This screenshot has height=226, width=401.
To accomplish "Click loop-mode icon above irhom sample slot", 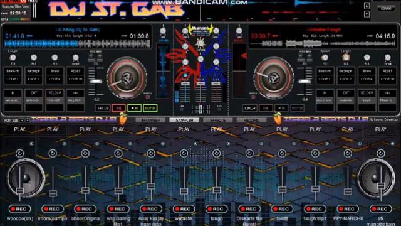I will (x=53, y=153).
